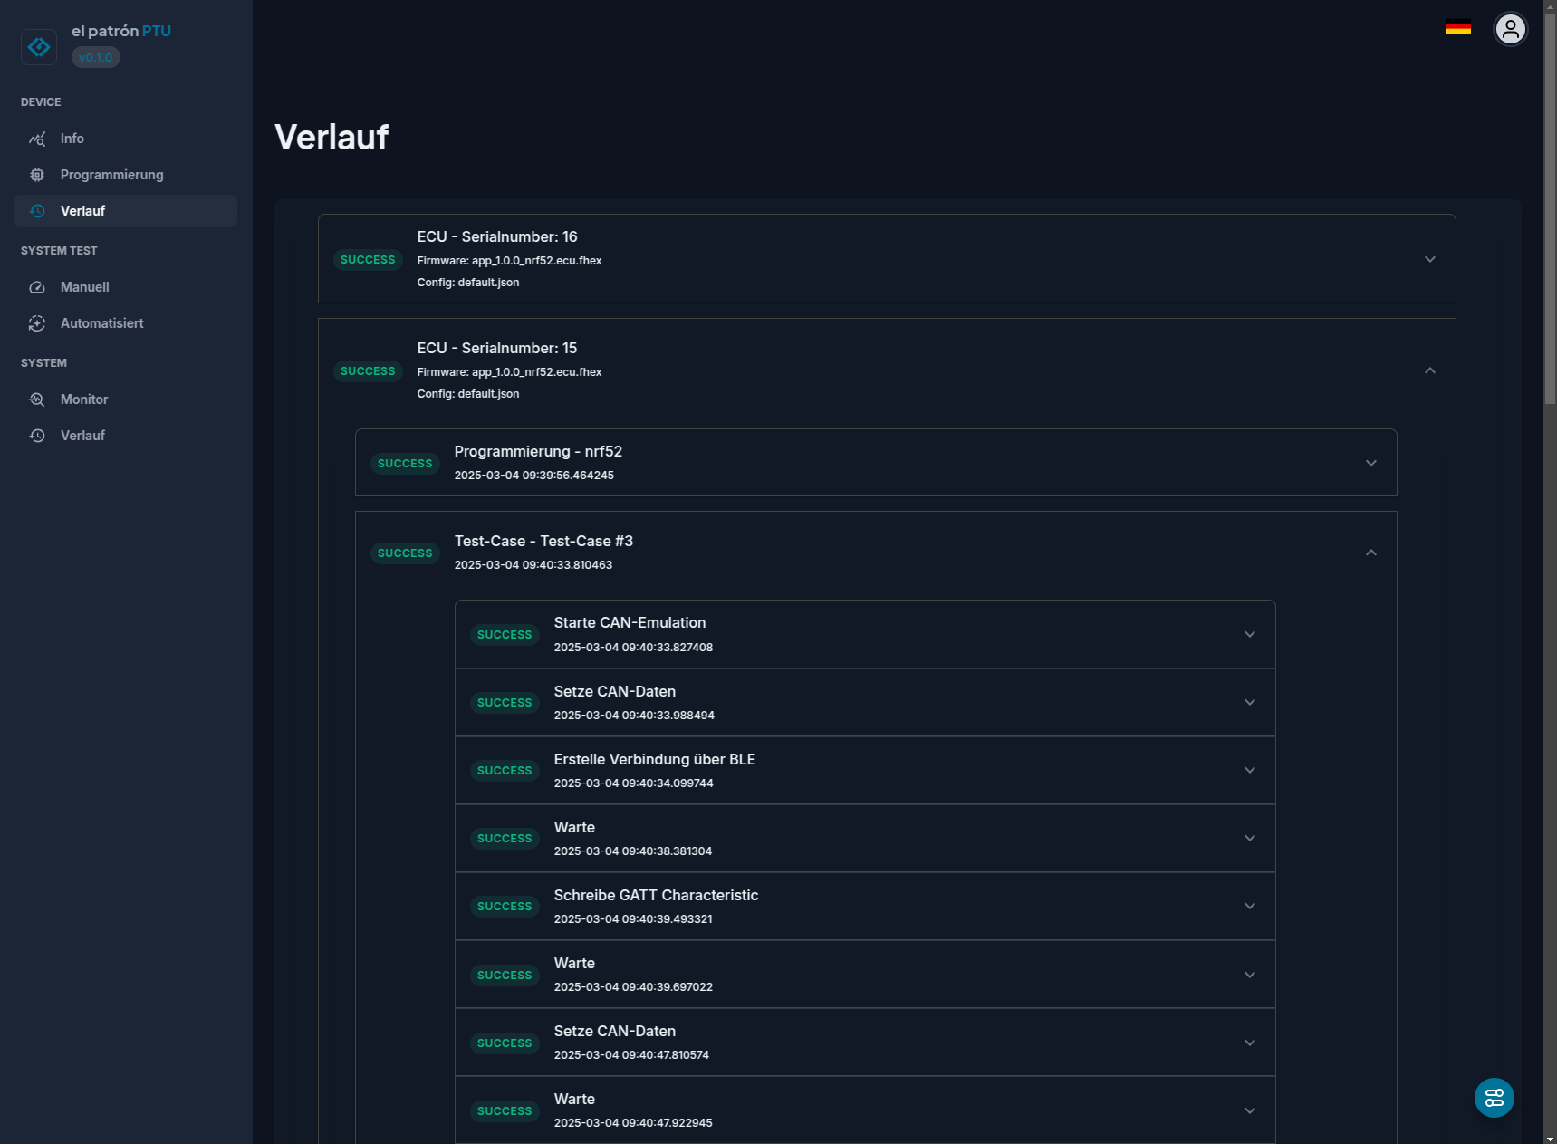
Task: Expand ECU Serialnumber 16 entry chevron
Action: pyautogui.click(x=1429, y=259)
